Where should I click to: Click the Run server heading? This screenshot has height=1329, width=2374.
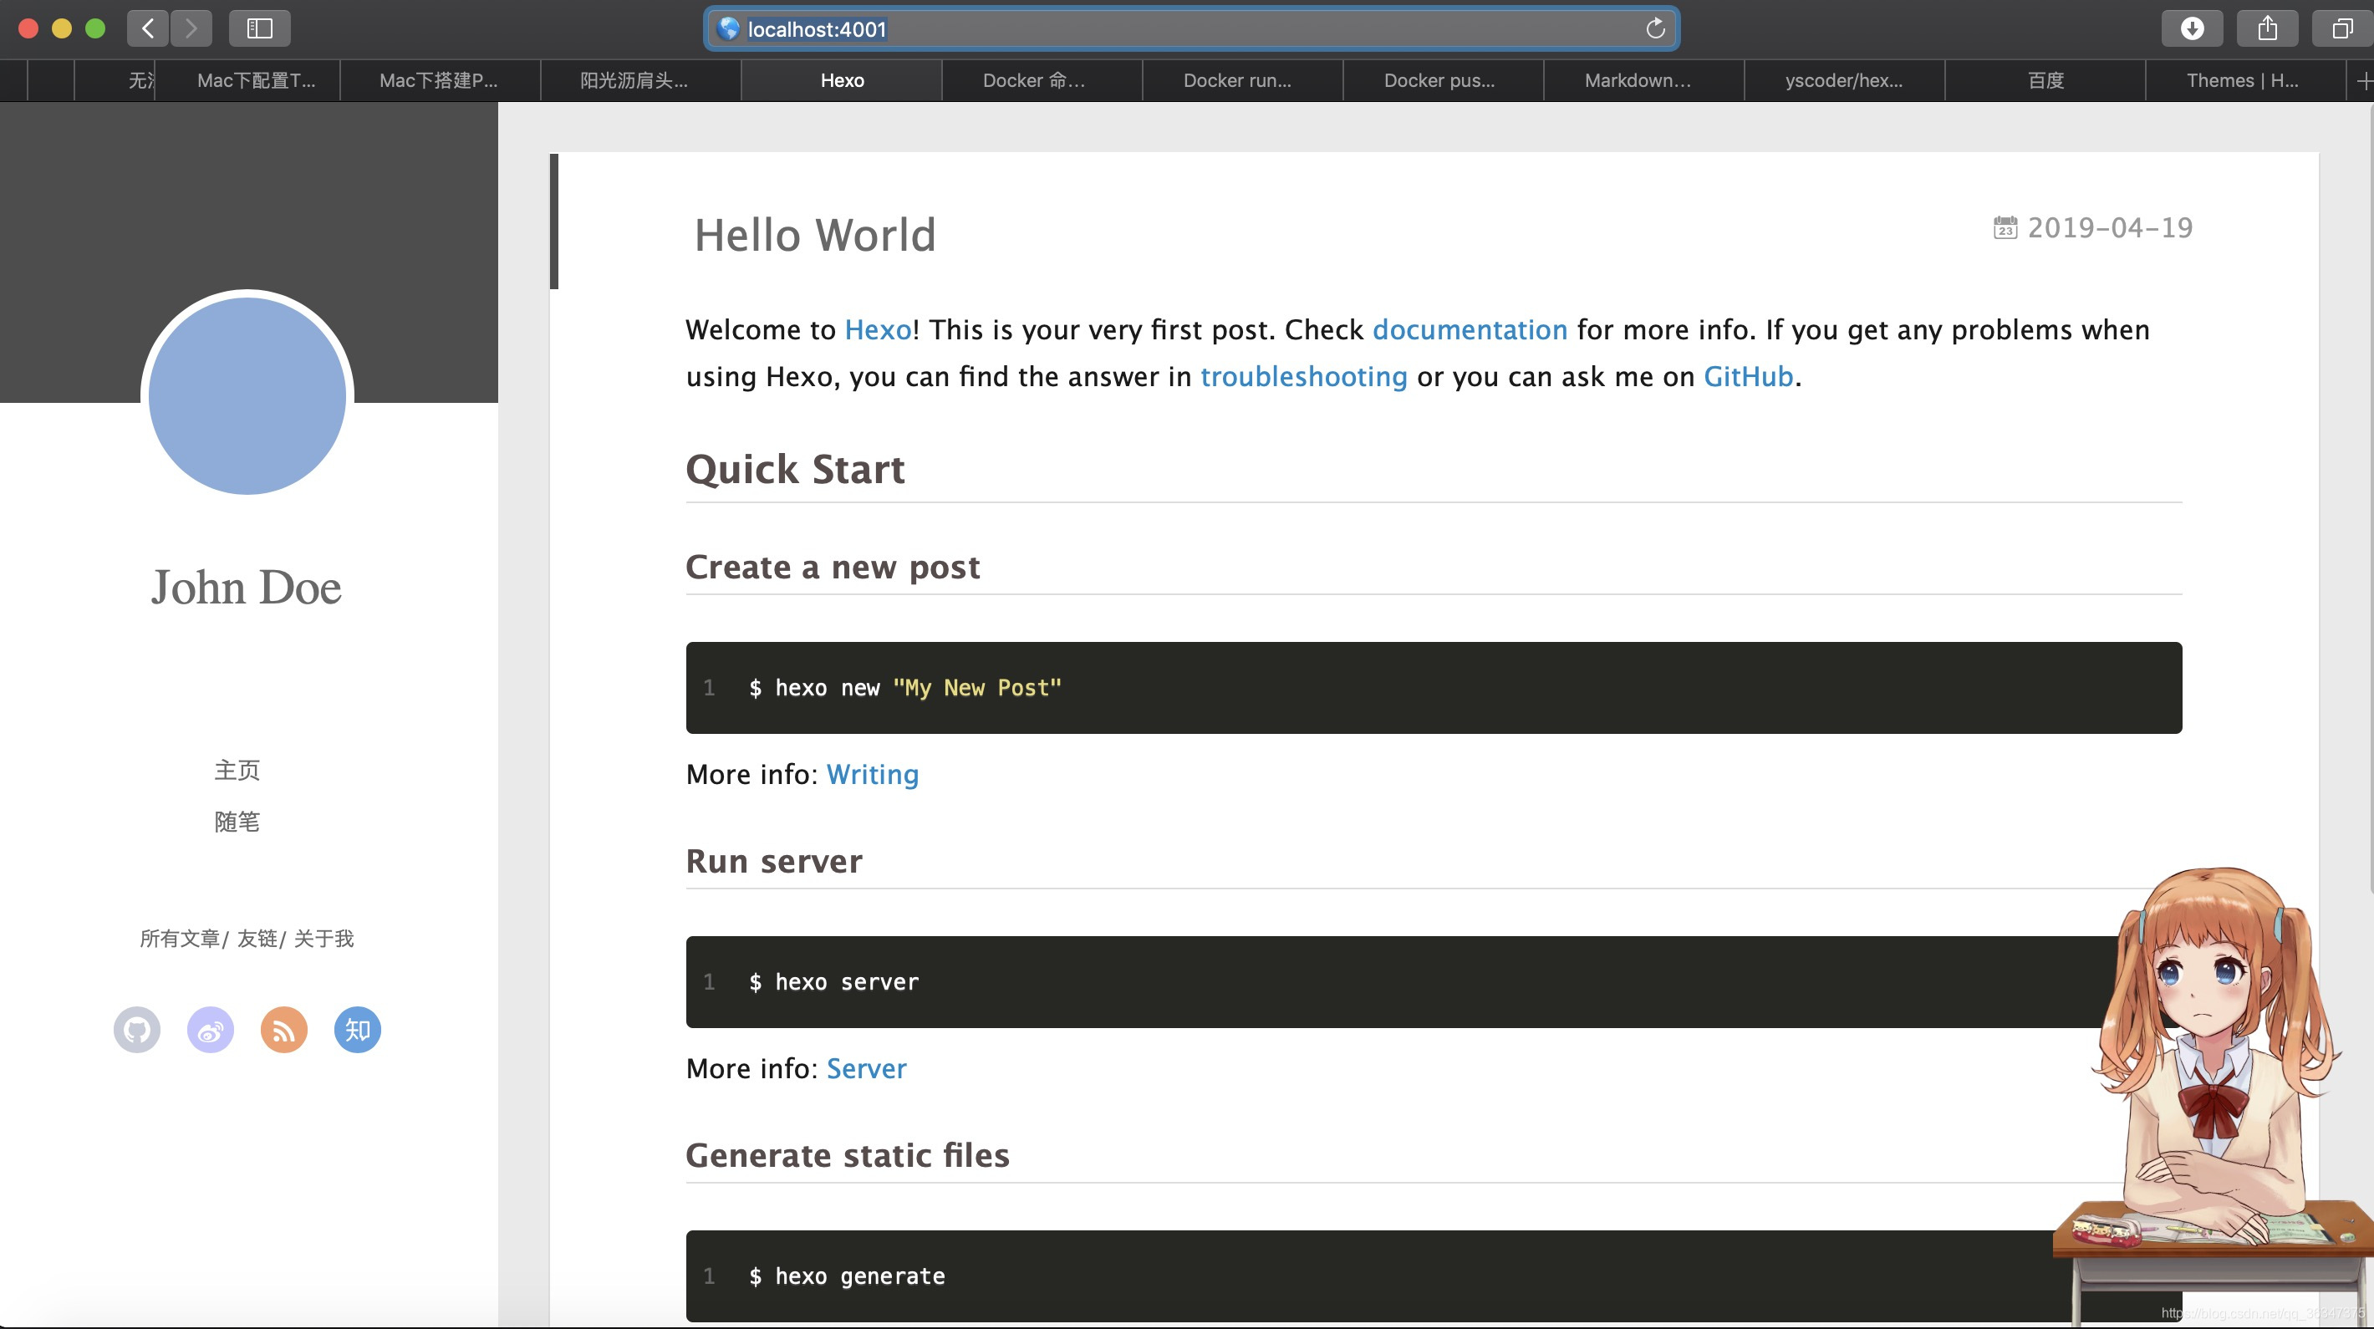(x=774, y=861)
